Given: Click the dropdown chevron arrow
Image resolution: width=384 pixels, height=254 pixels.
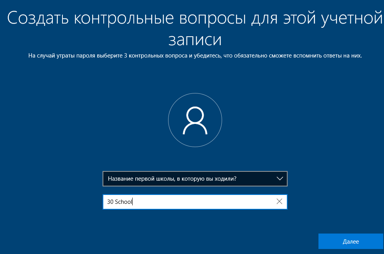Looking at the screenshot, I should (280, 179).
